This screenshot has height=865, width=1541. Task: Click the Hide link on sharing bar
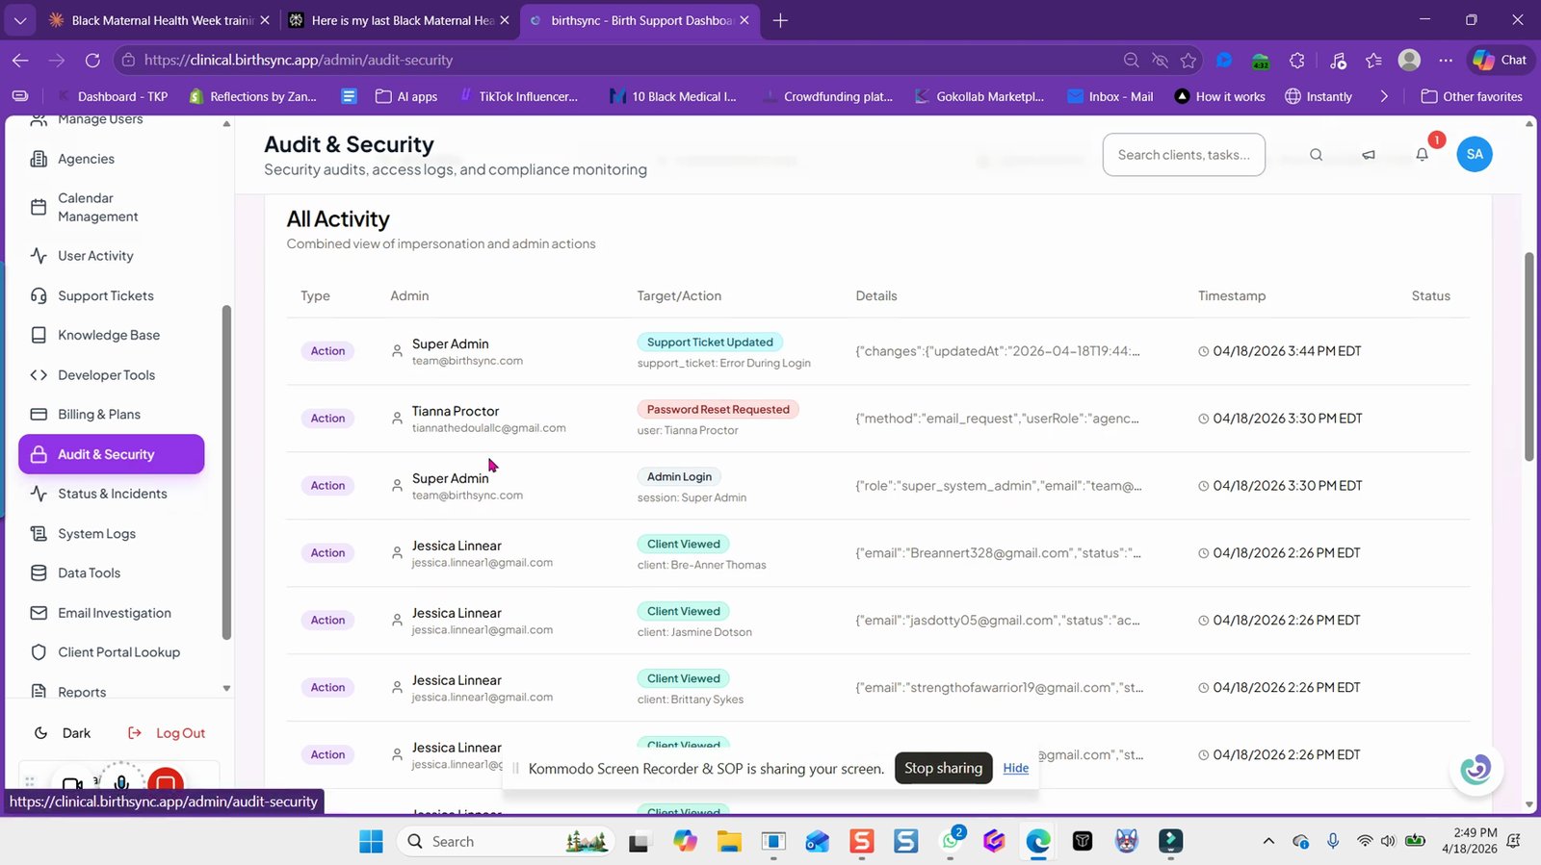pos(1015,768)
